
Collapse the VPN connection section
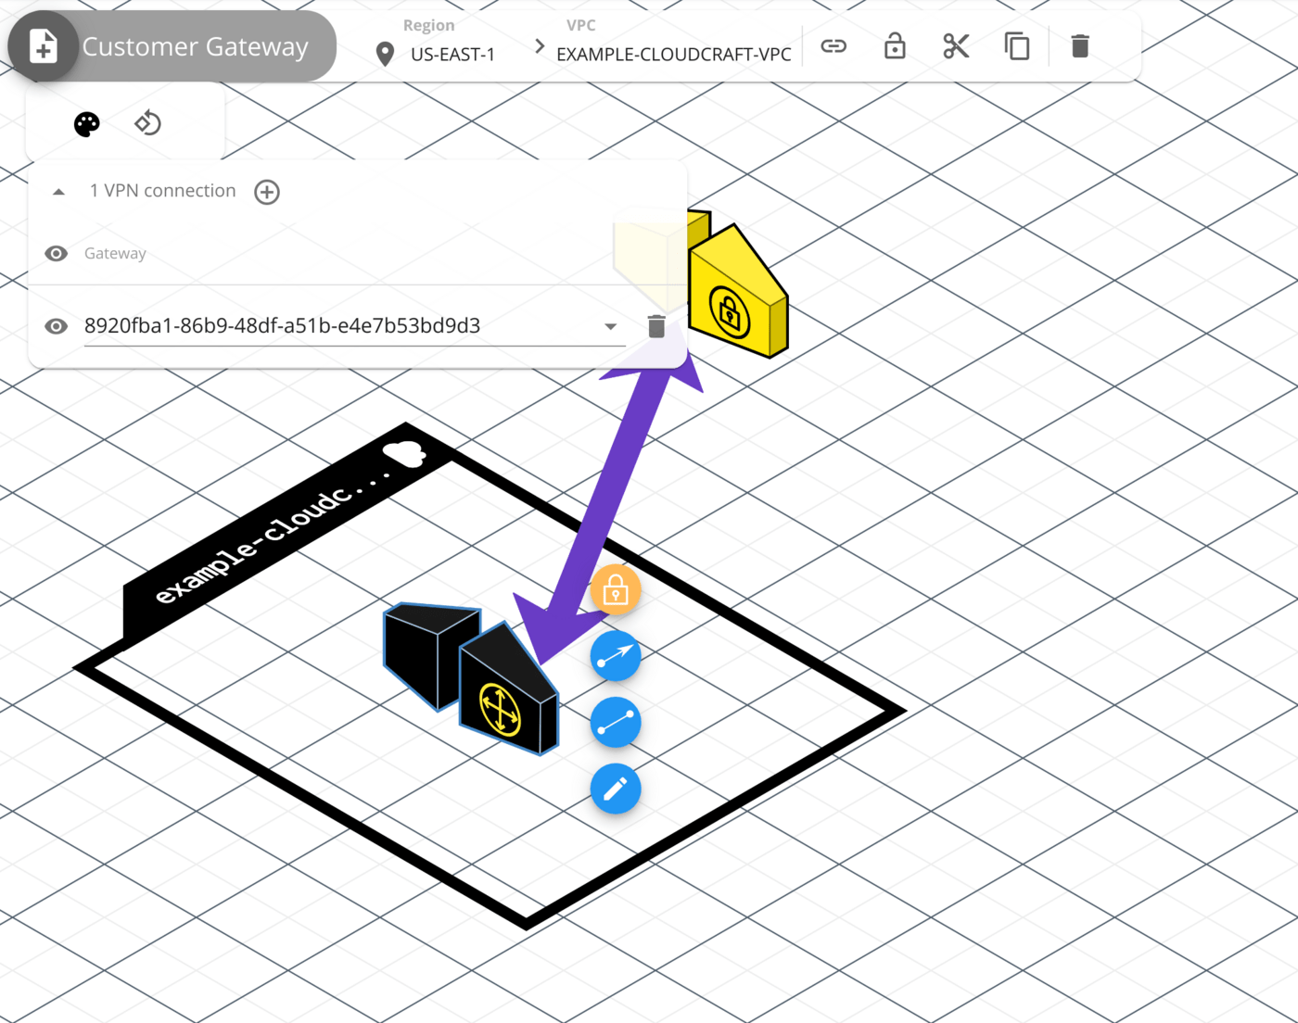point(58,192)
